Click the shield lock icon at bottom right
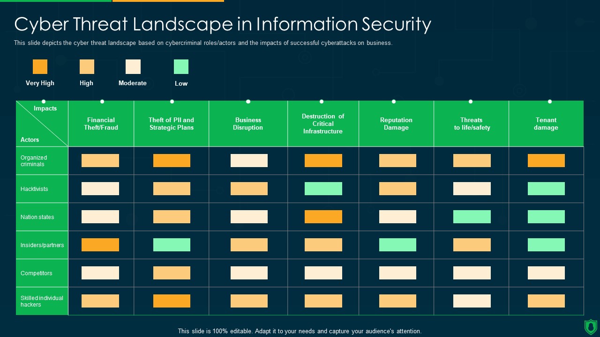 point(591,327)
